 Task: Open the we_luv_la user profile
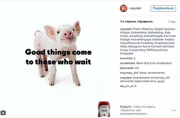[x=127, y=86]
